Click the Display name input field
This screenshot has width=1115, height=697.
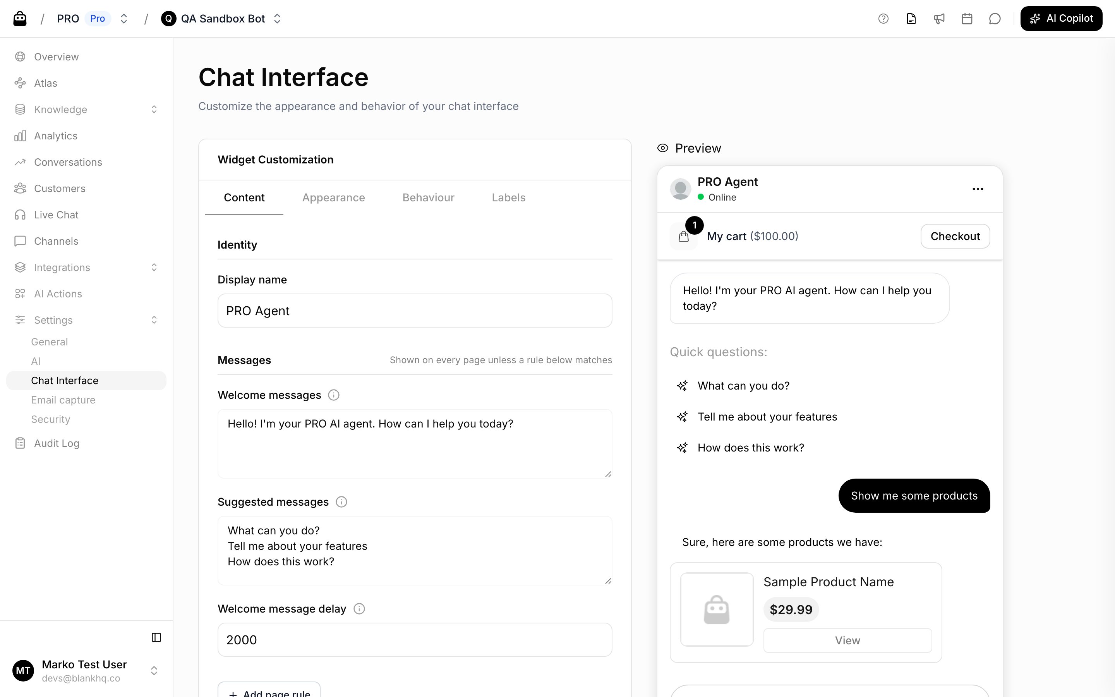[415, 311]
